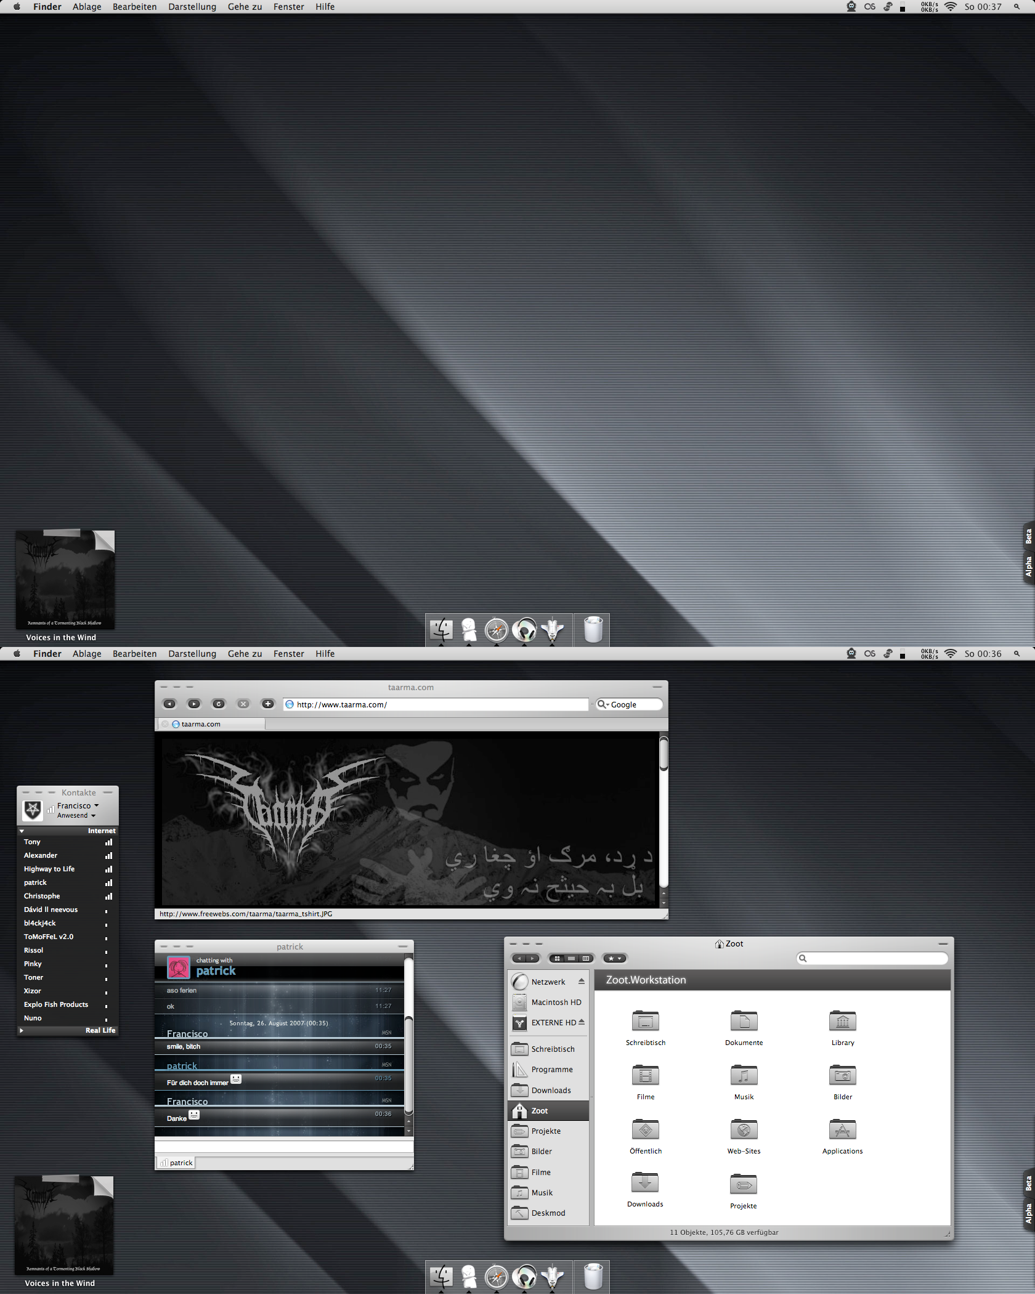Go forward in the Safari window
Image resolution: width=1035 pixels, height=1294 pixels.
point(194,704)
